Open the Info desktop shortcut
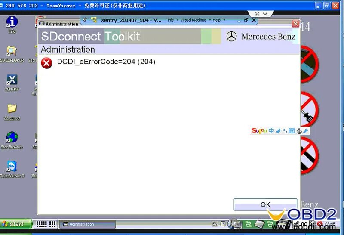The image size is (344, 235). (x=12, y=25)
